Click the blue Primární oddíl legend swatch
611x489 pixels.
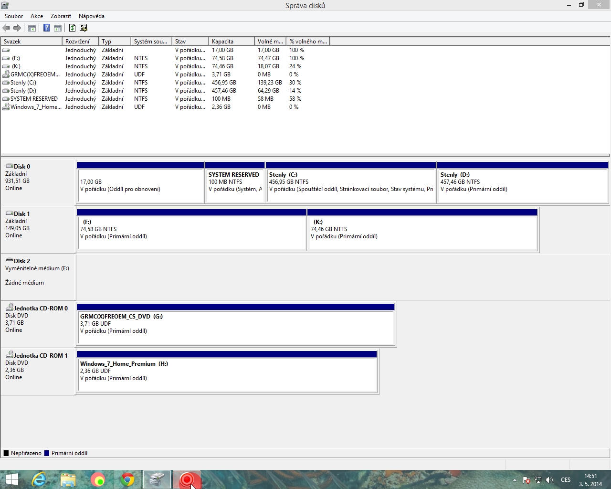click(47, 453)
